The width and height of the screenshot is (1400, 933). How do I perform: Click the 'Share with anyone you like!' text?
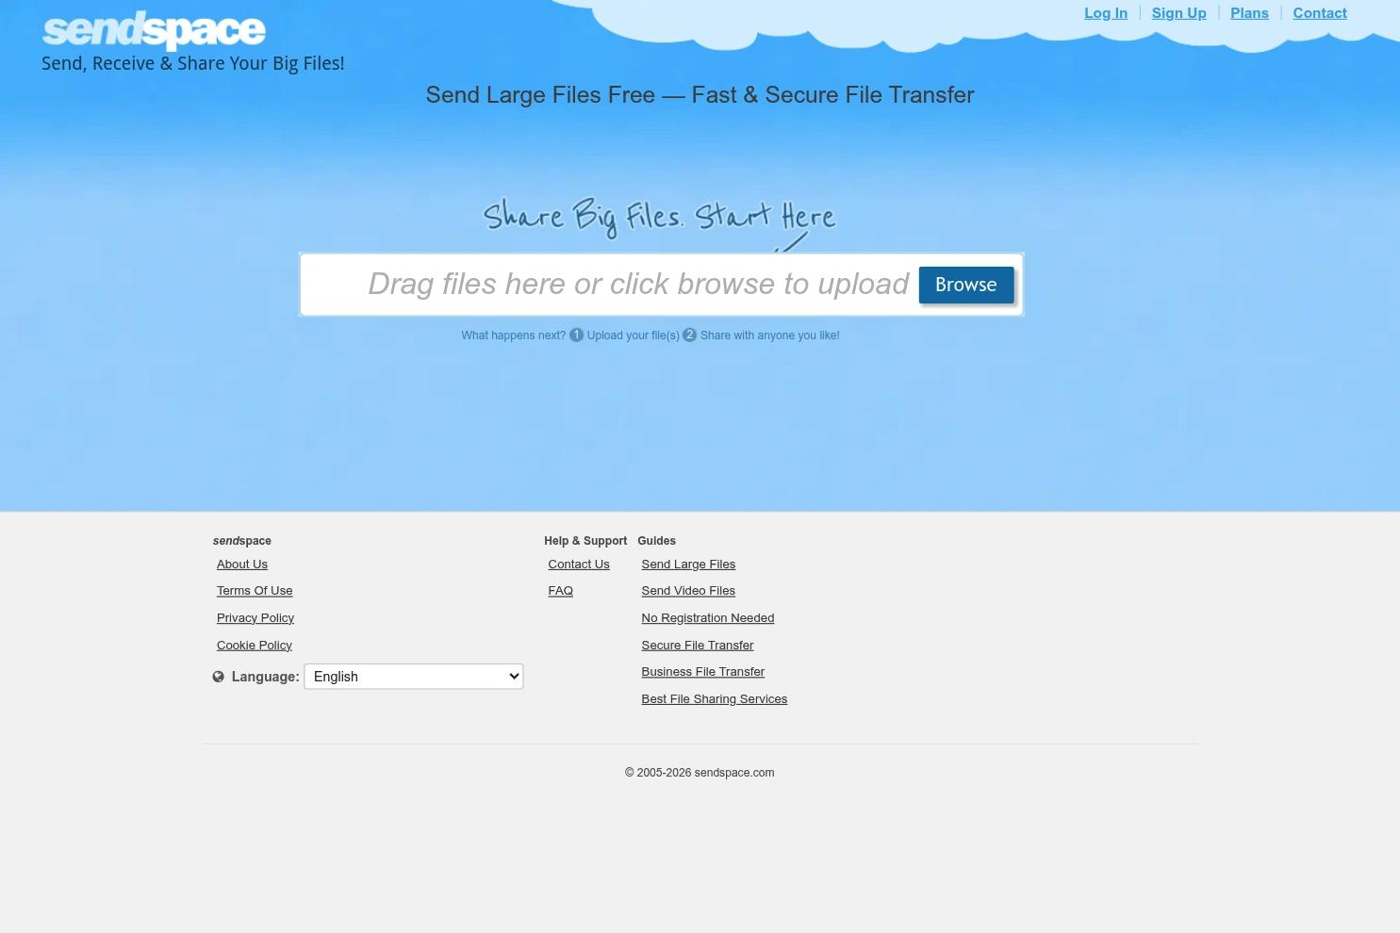[770, 336]
